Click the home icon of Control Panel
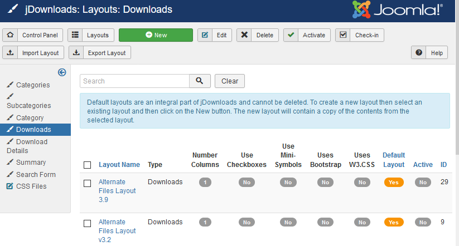The height and width of the screenshot is (246, 459). (10, 35)
